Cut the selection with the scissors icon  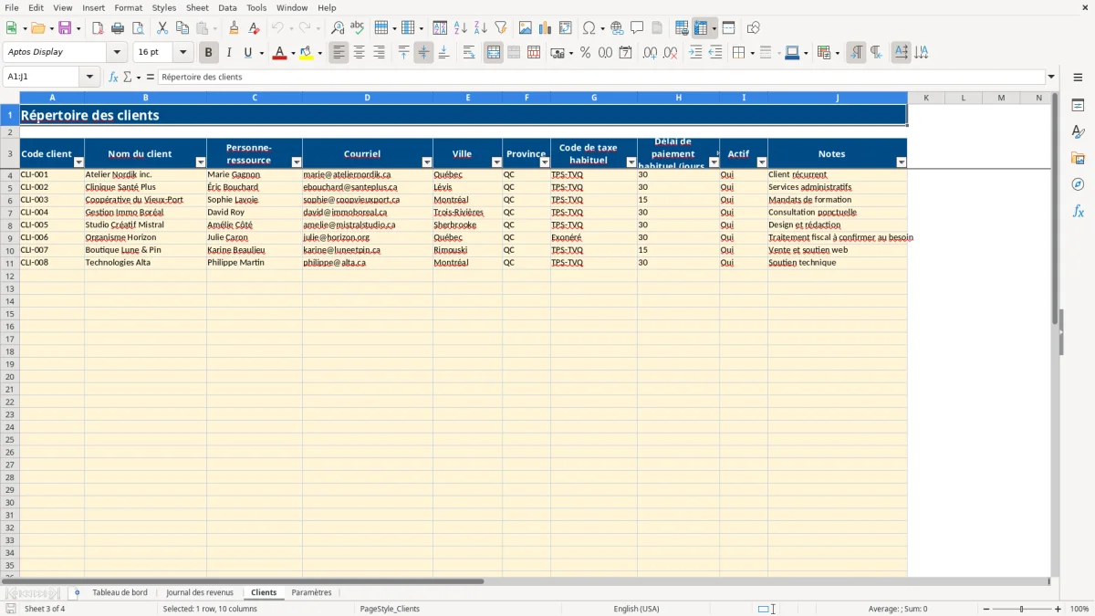coord(162,28)
